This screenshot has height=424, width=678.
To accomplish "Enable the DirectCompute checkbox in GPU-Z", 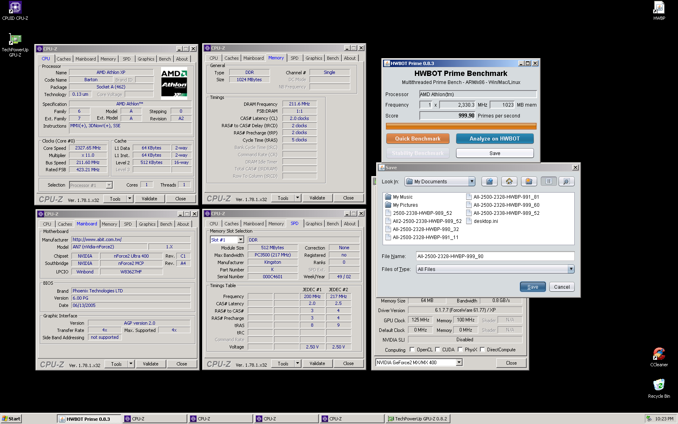I will [x=482, y=350].
